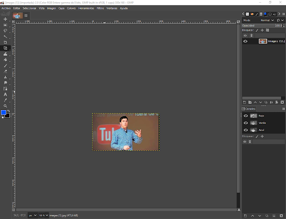Show previous dock tabs with left arrow
Screen dimensions: 286x219
pos(243,14)
